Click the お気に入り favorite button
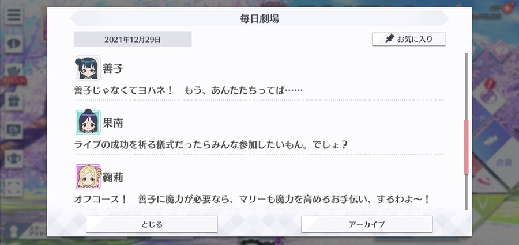The height and width of the screenshot is (245, 519). pyautogui.click(x=409, y=39)
